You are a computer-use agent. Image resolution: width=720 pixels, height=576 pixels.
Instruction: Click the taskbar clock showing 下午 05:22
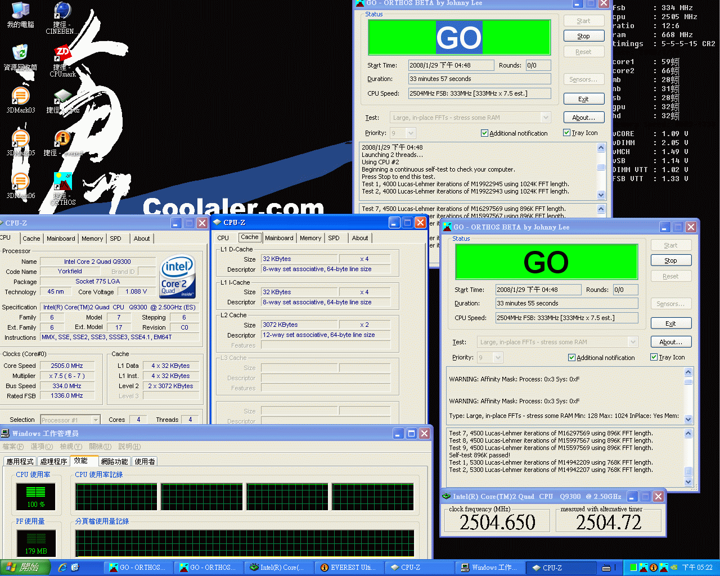[x=697, y=568]
